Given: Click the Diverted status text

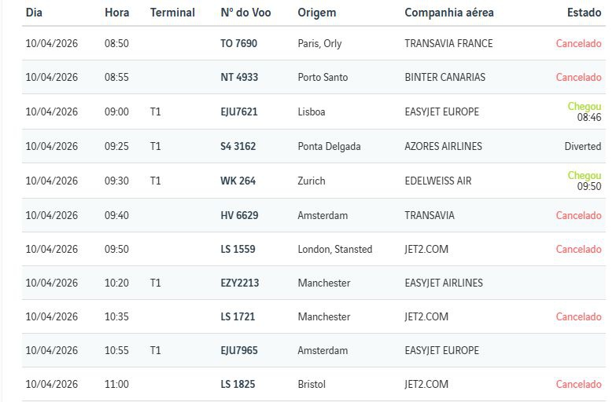Looking at the screenshot, I should coord(583,147).
